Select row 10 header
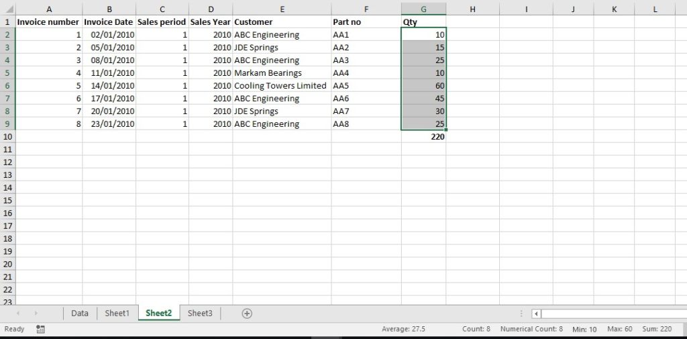The width and height of the screenshot is (687, 339). 7,136
